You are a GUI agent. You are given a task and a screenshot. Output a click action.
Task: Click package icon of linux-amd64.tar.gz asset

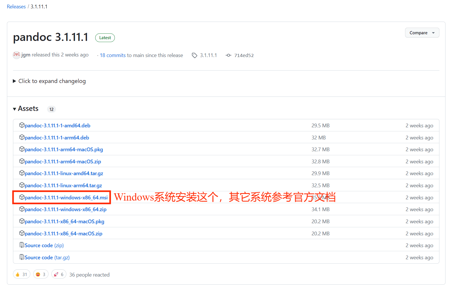tap(22, 173)
